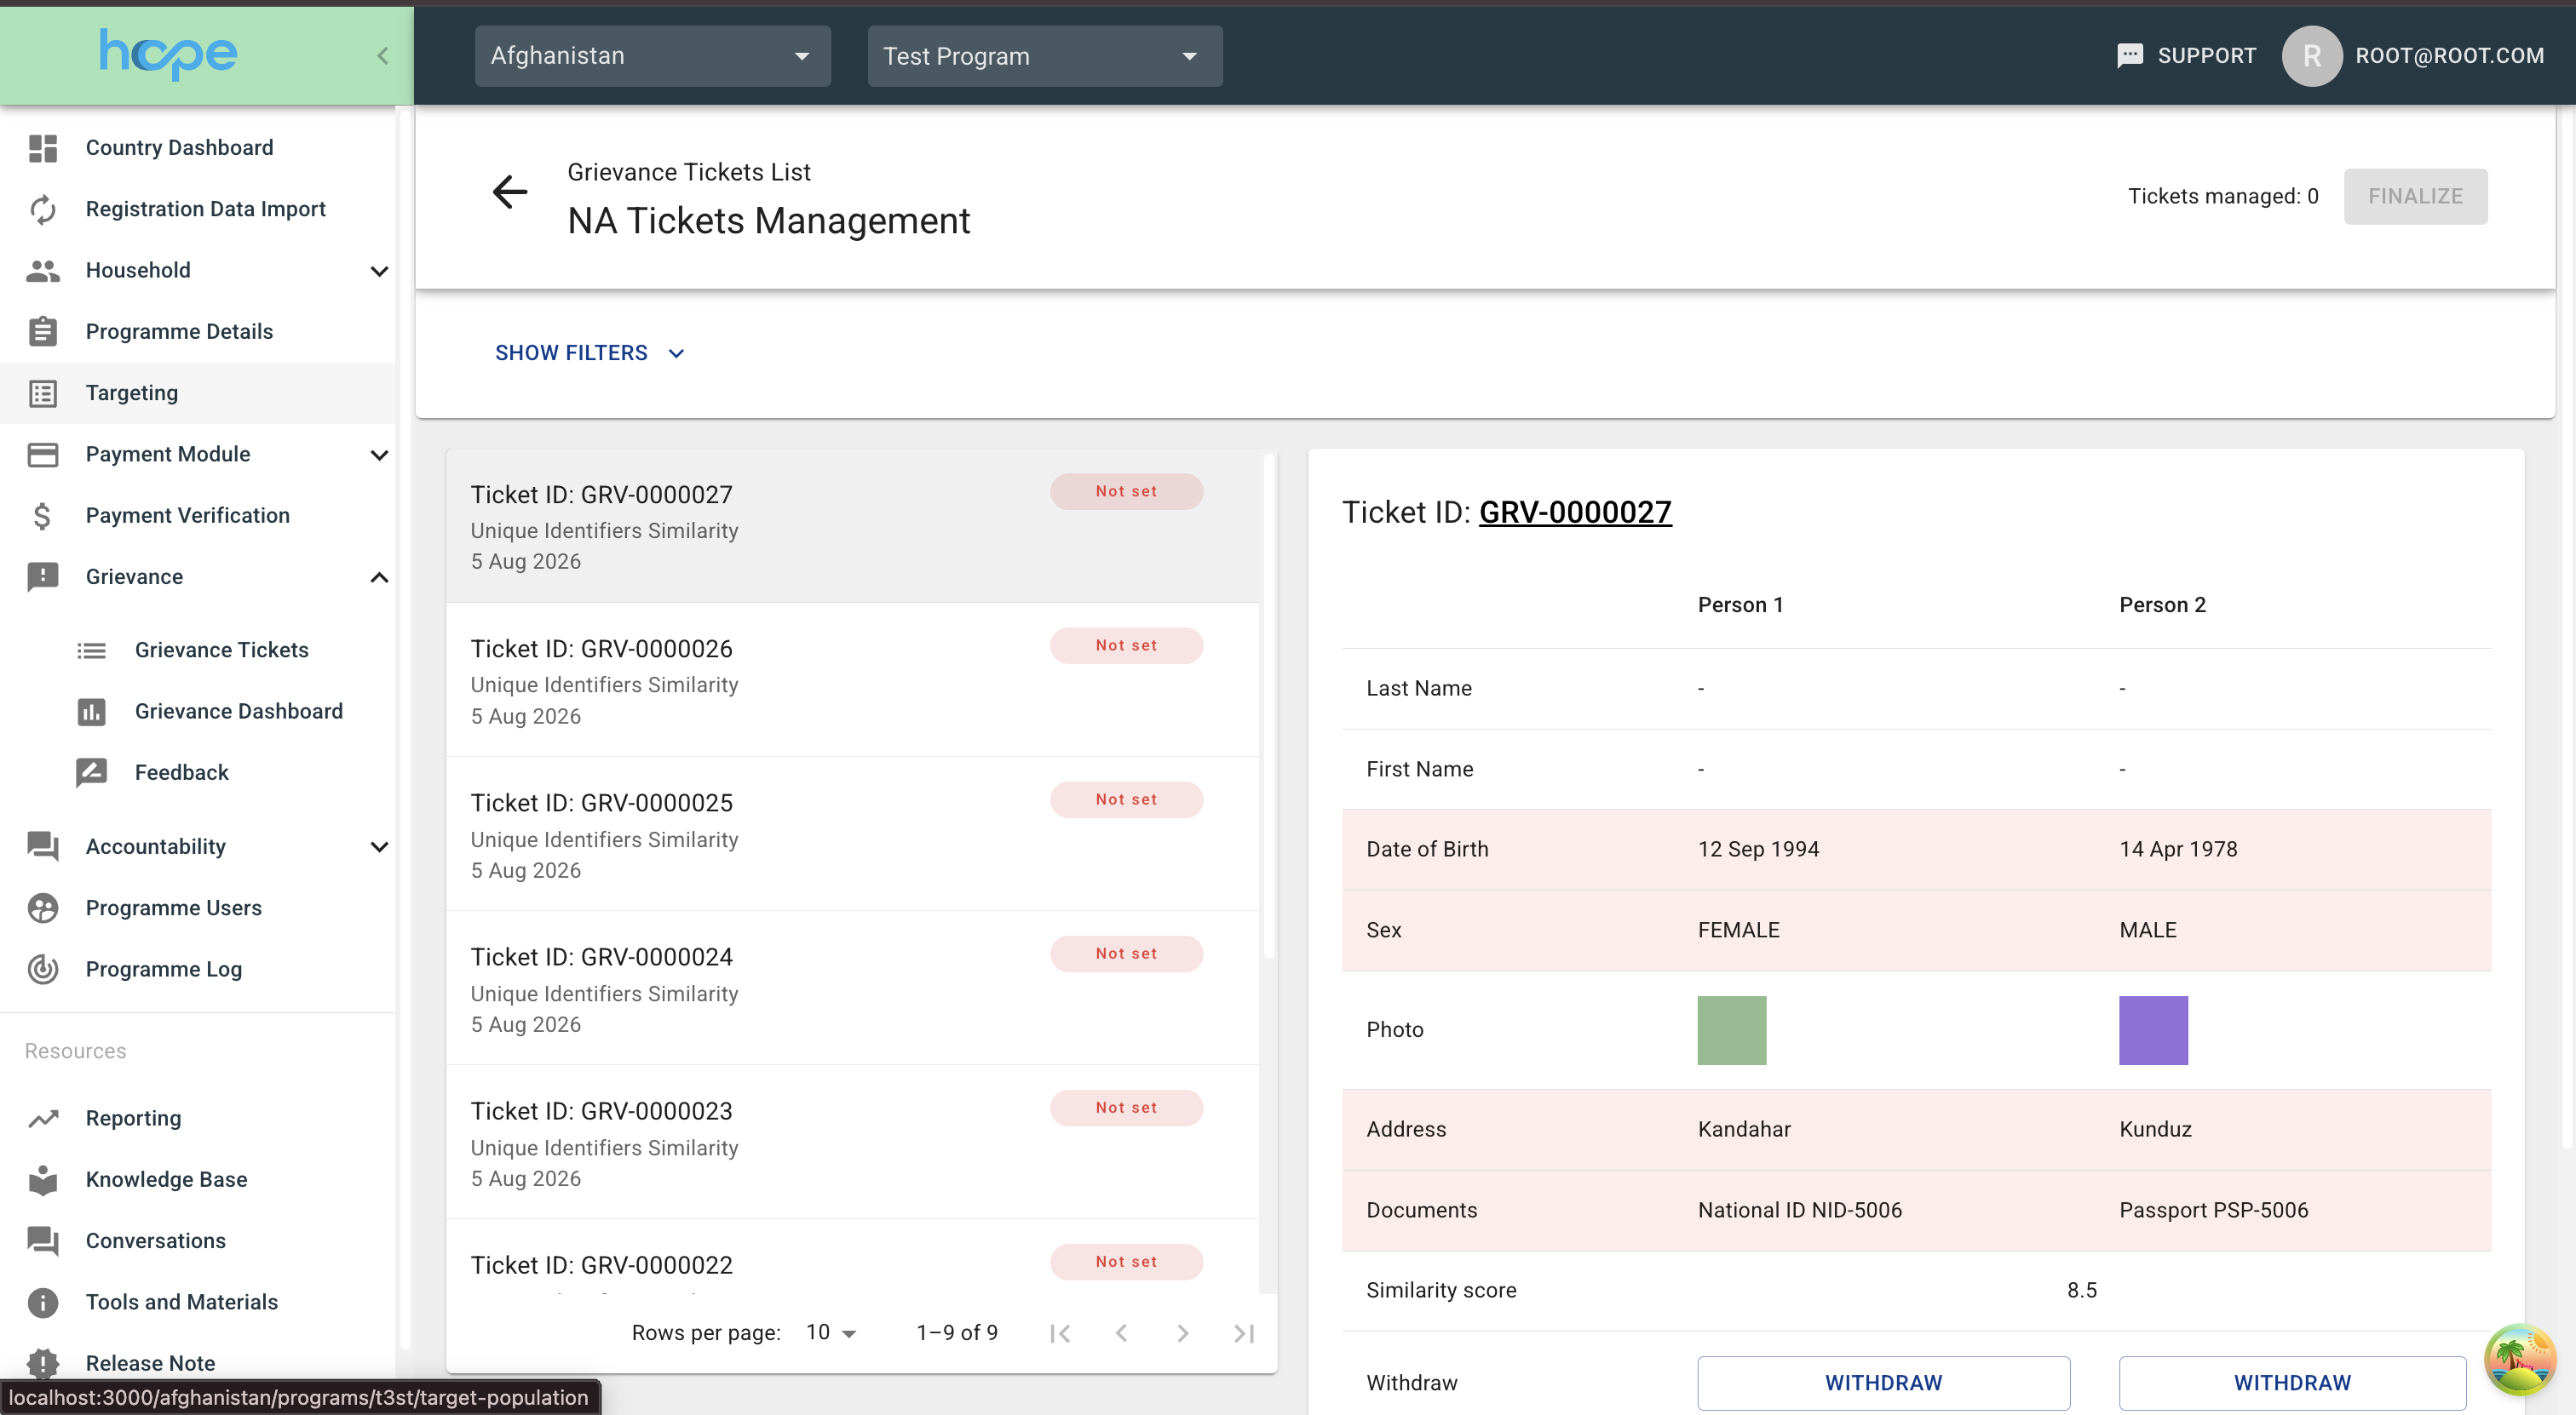Click the Country Dashboard icon

43,148
